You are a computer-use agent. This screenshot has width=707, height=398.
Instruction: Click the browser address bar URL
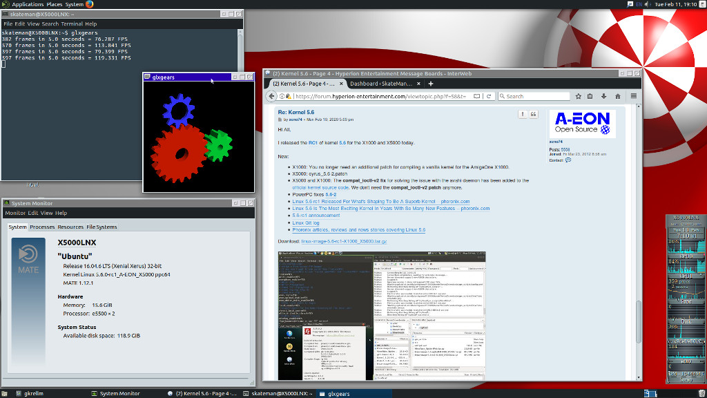point(381,96)
